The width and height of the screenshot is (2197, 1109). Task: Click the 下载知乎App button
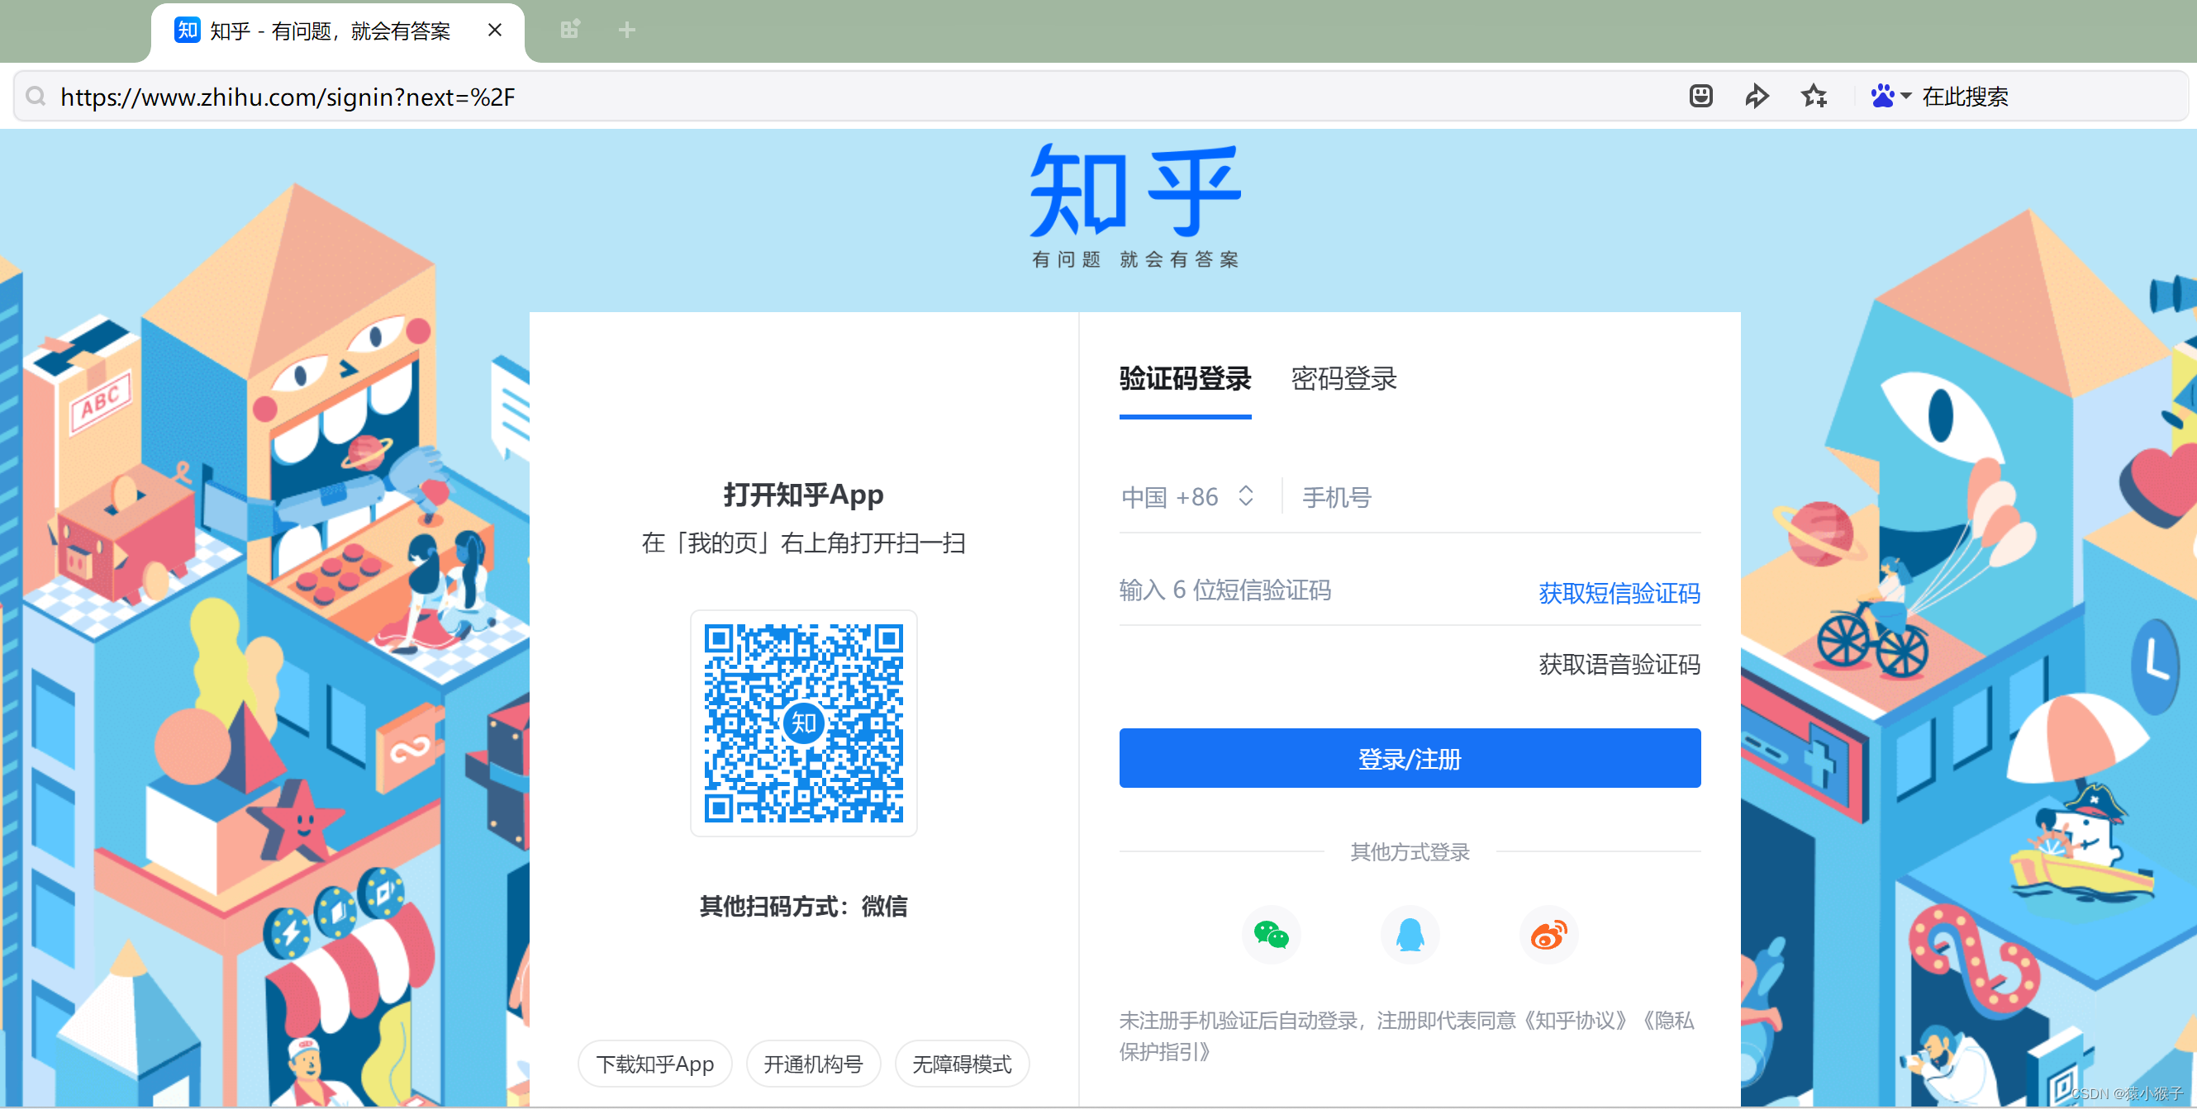[x=654, y=1064]
